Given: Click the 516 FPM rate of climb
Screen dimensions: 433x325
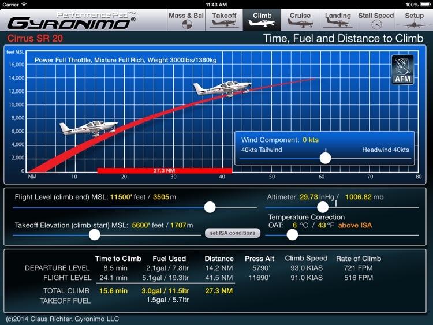Looking at the screenshot, I should pos(359,278).
